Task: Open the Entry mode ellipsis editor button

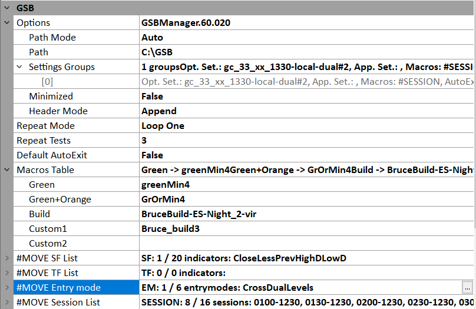Action: click(x=467, y=288)
